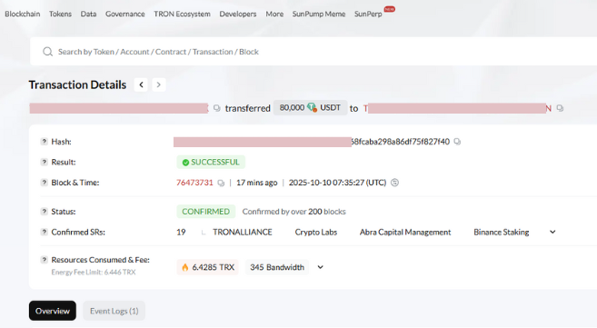Open Abra Capital Management super representative

point(405,232)
